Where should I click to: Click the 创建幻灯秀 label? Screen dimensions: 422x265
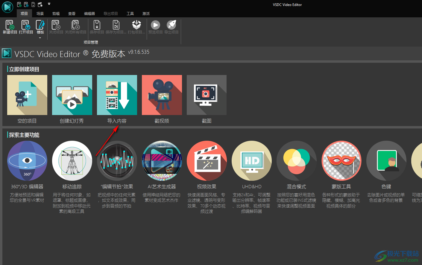pyautogui.click(x=72, y=121)
